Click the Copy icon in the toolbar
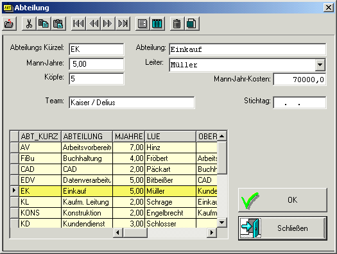 point(44,24)
